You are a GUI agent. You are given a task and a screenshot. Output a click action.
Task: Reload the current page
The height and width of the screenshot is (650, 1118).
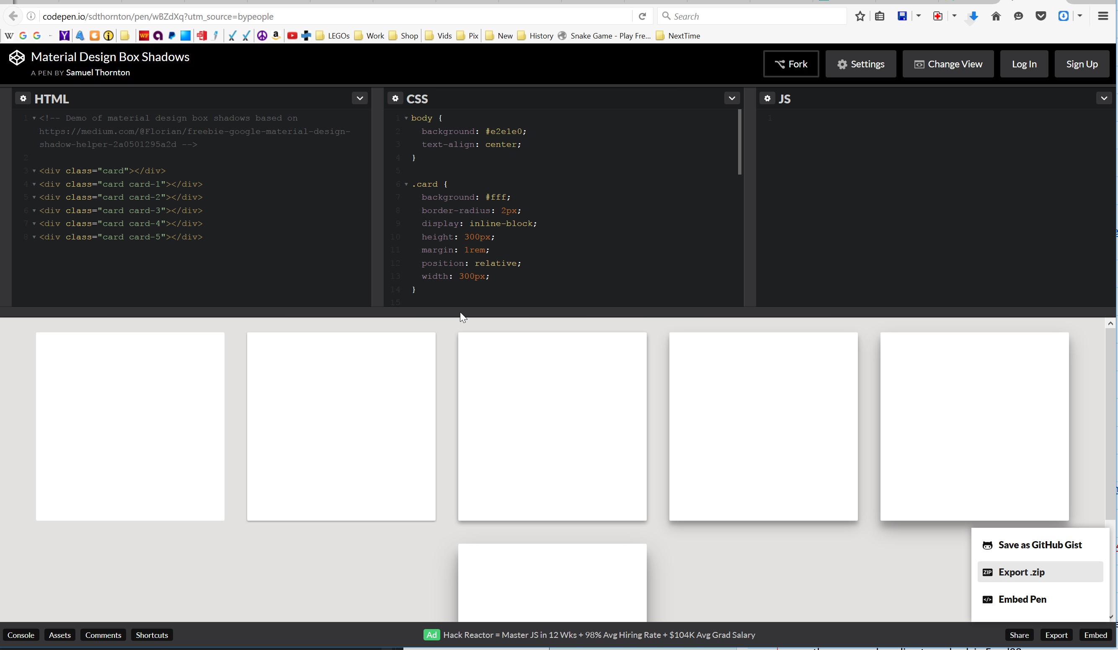[x=642, y=16]
